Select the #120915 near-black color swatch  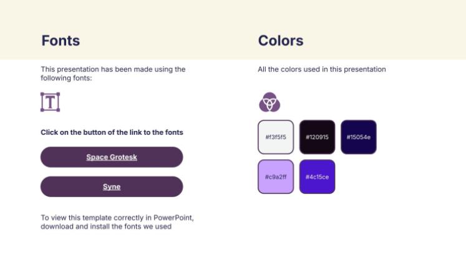click(317, 137)
